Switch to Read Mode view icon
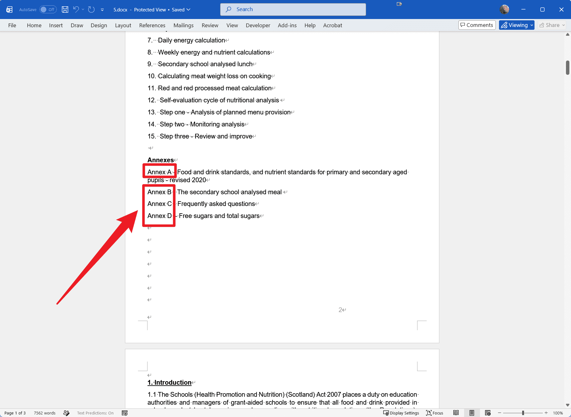This screenshot has height=417, width=571. tap(456, 413)
